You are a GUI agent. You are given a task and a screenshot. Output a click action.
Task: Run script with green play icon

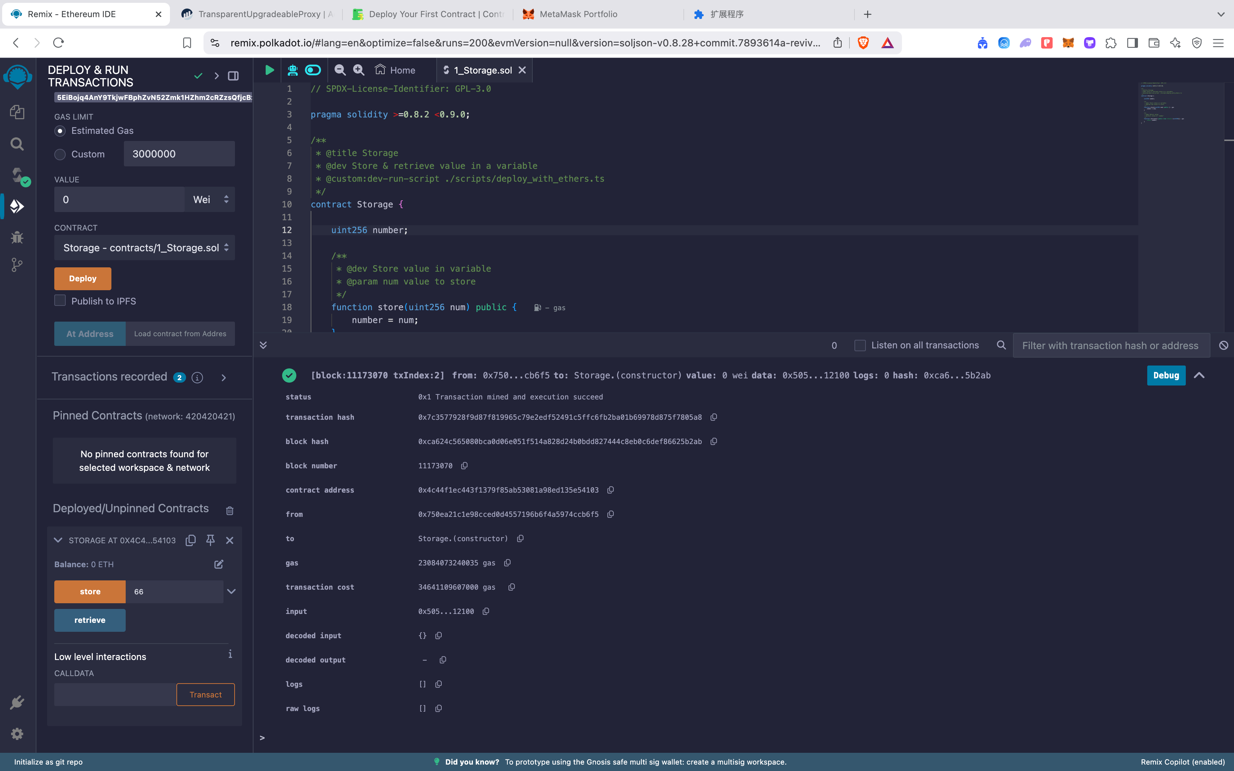[269, 70]
